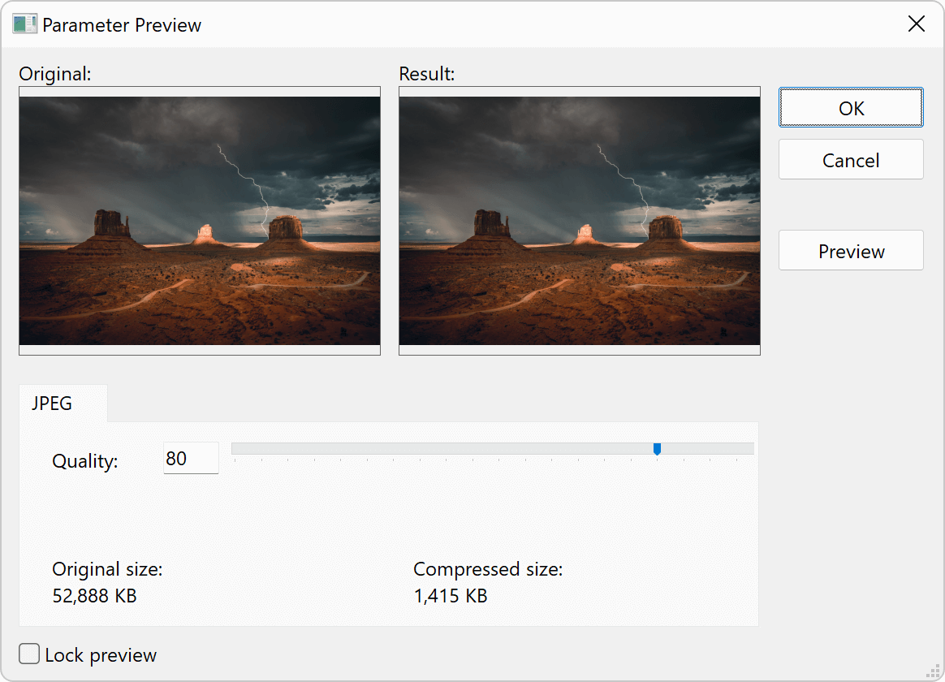Click the 'Original size:' label
The height and width of the screenshot is (682, 945).
[107, 569]
